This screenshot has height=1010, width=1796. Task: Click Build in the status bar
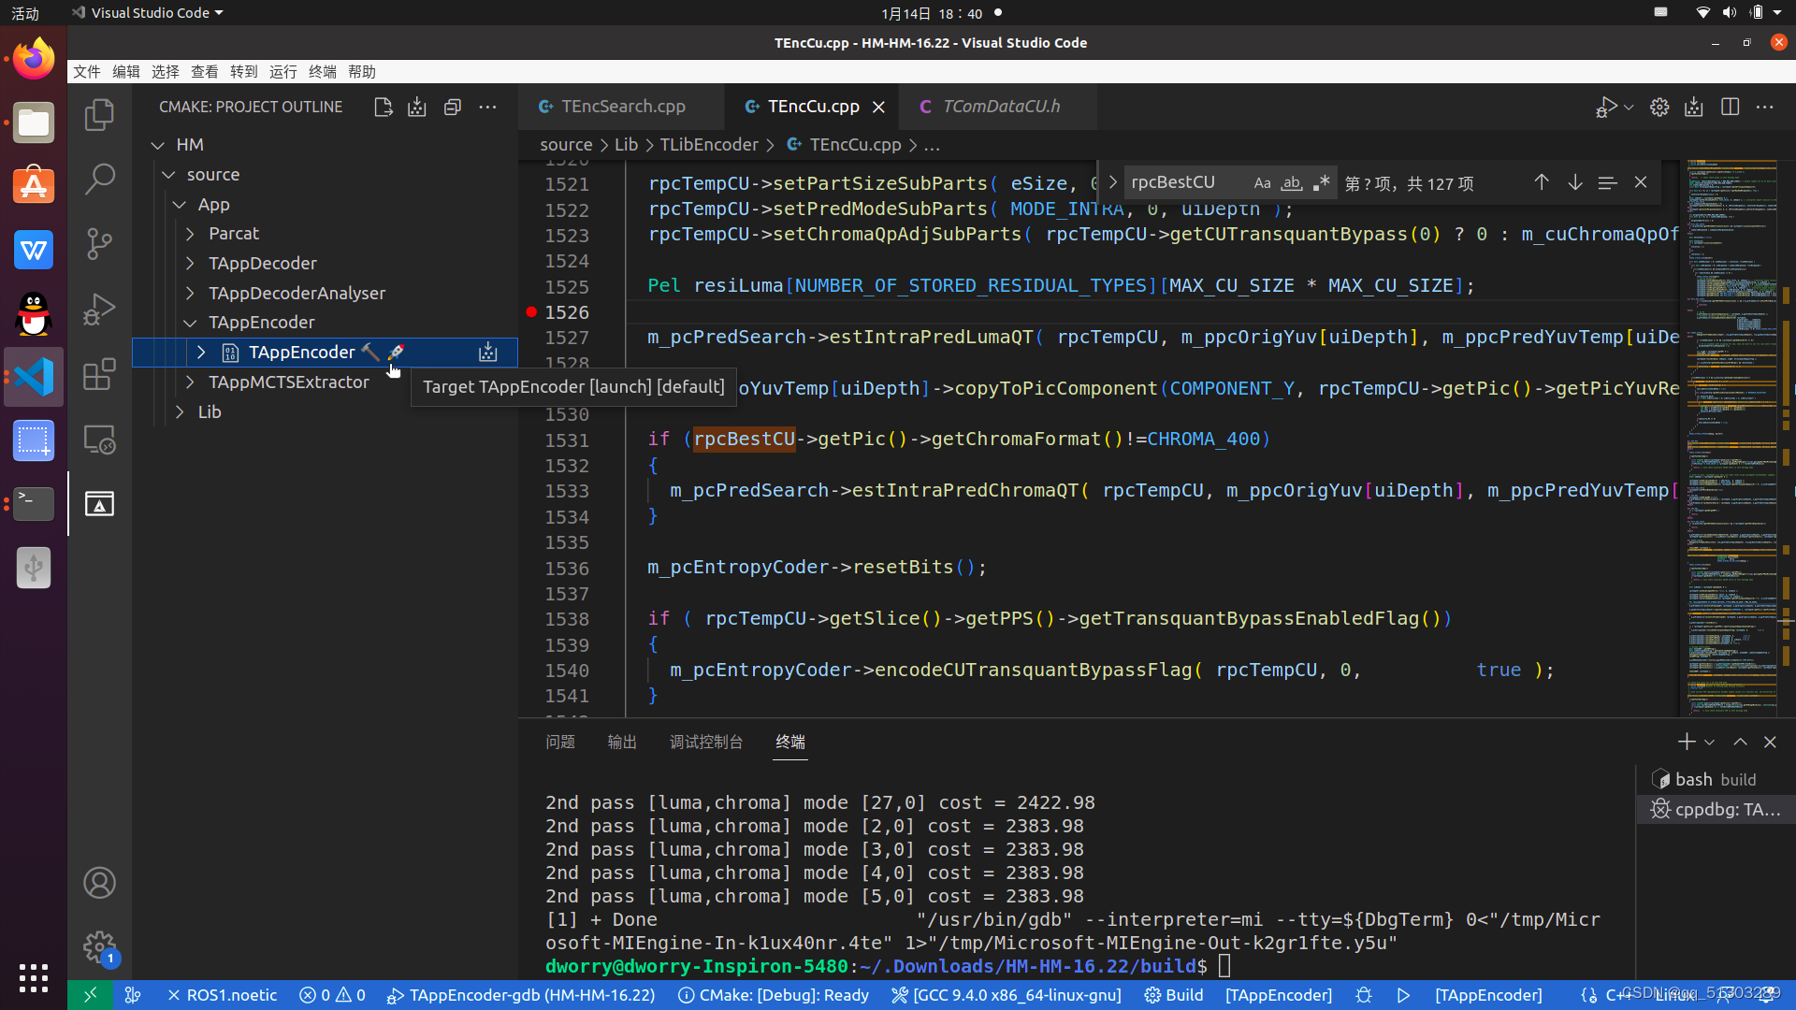1174,995
